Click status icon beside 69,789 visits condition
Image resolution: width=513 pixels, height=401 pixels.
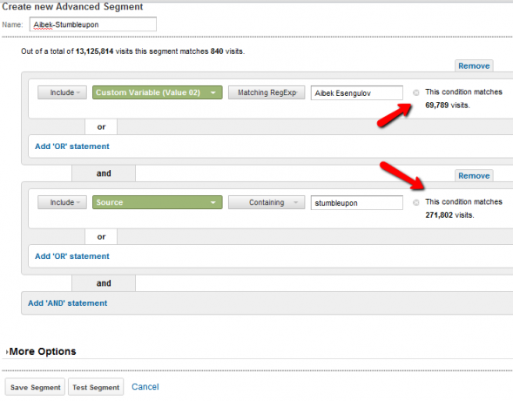pyautogui.click(x=415, y=92)
